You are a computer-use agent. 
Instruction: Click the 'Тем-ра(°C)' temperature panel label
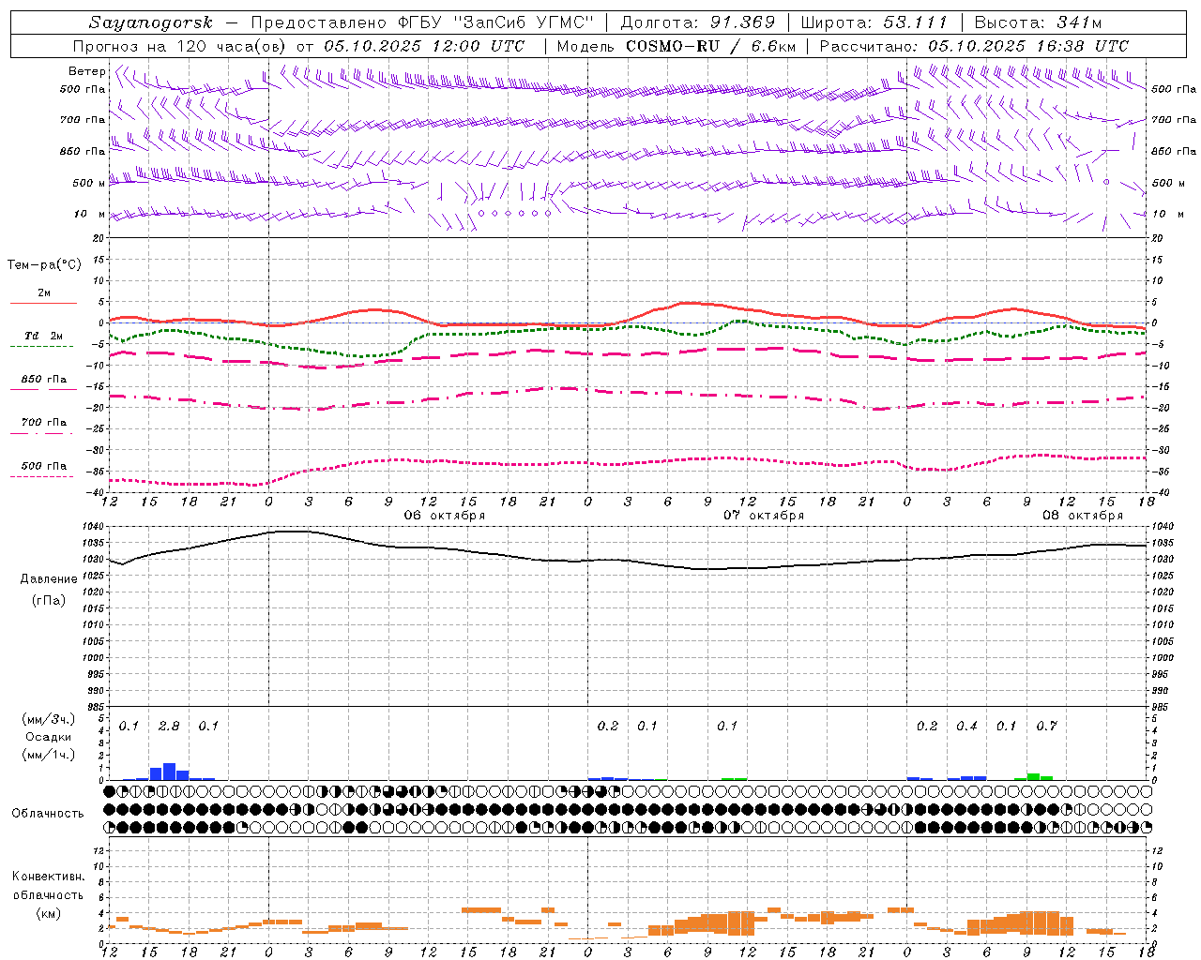44,265
